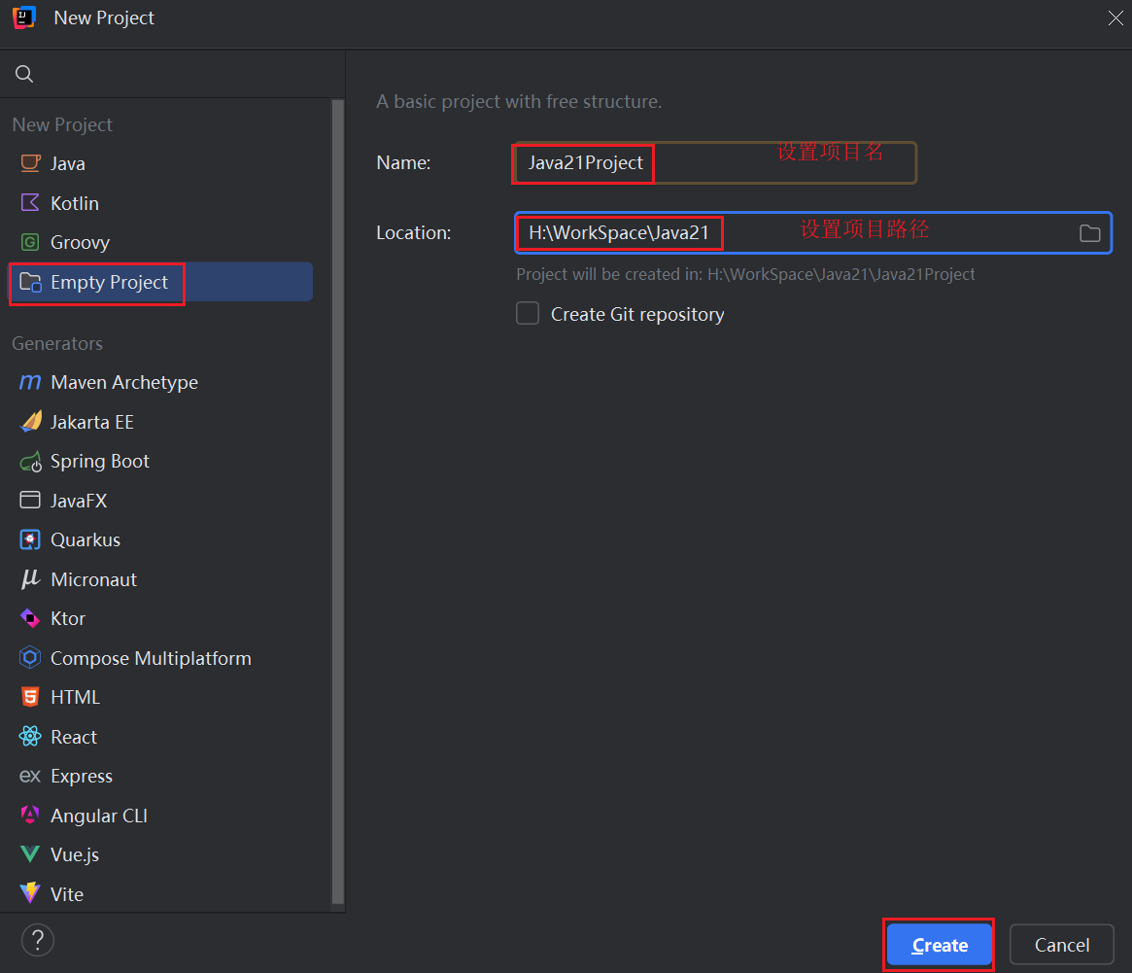Click the Create button

[940, 945]
